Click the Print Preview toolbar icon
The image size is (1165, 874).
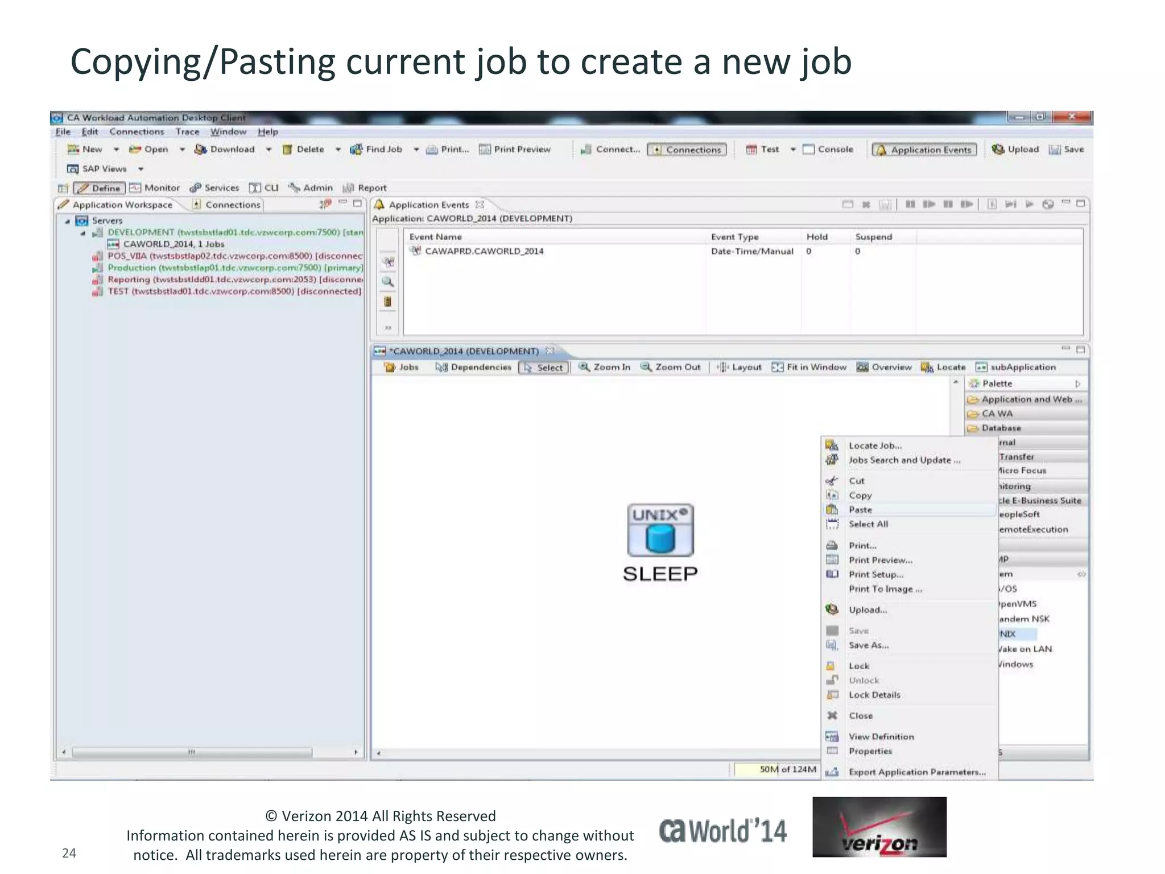[485, 149]
